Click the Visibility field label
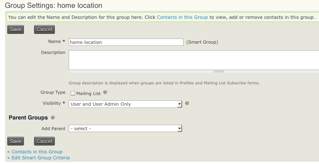This screenshot has width=319, height=164. pyautogui.click(x=51, y=103)
